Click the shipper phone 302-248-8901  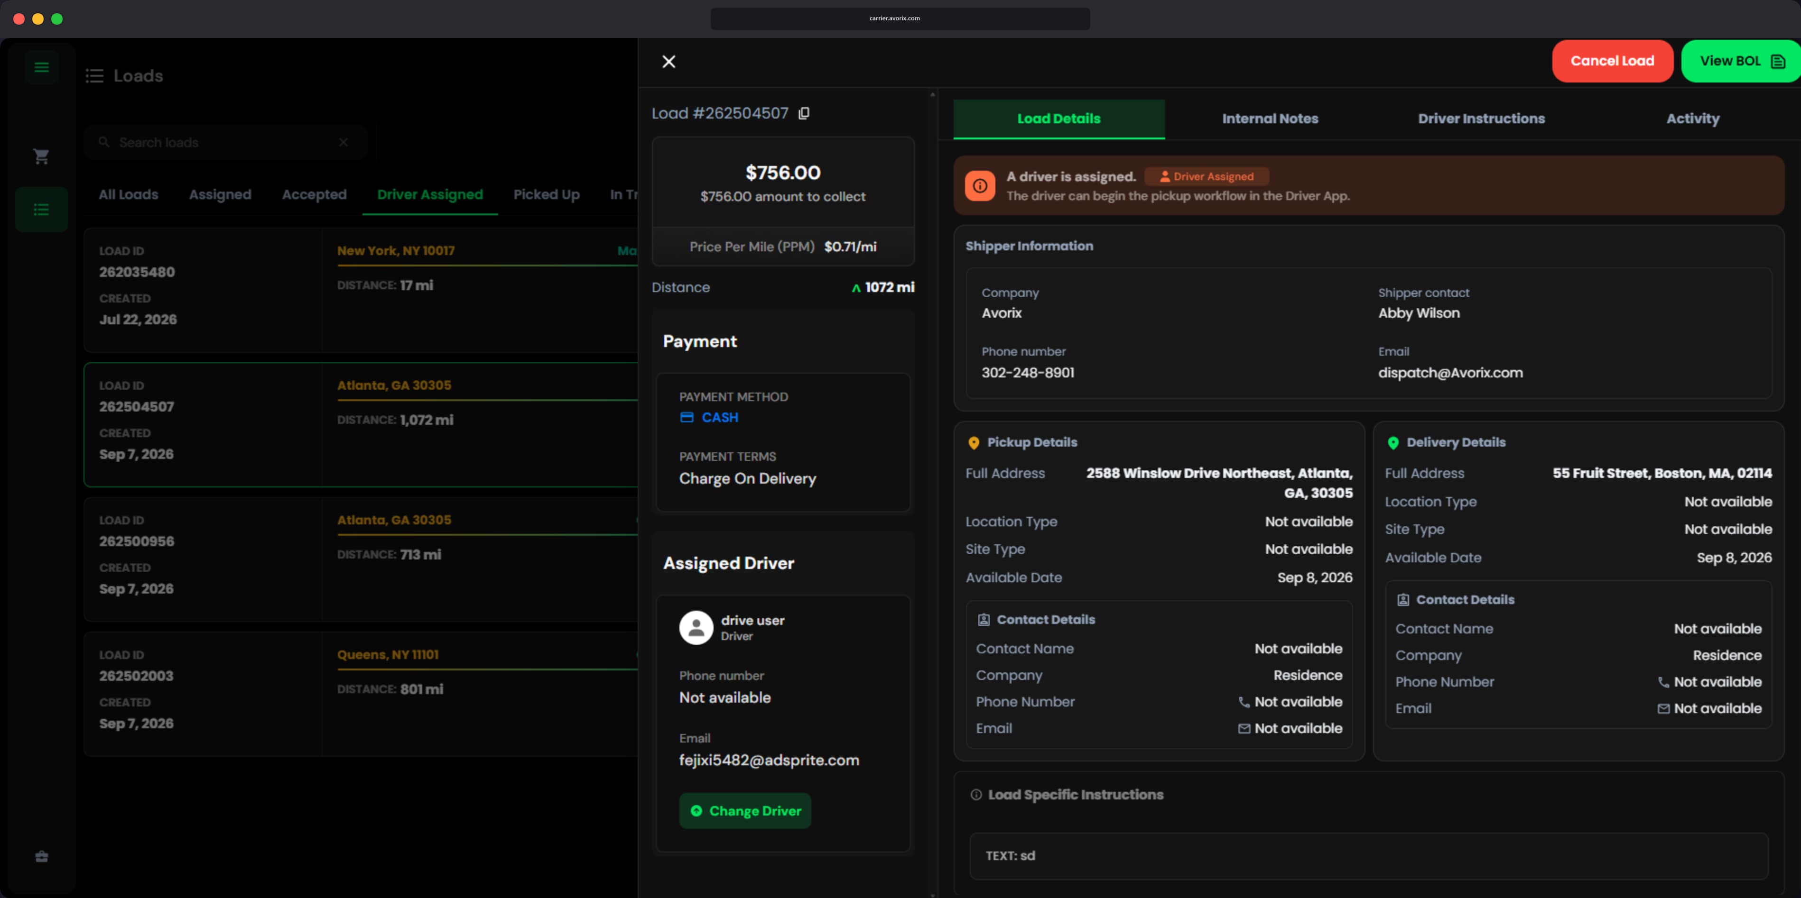[1028, 373]
